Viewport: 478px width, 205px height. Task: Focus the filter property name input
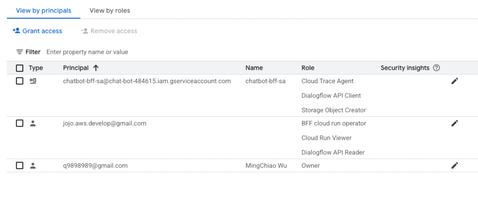(153, 52)
